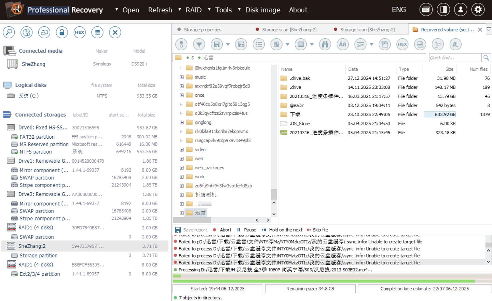Click the round icon at far left of file toolbar
Image resolution: width=492 pixels, height=301 pixels.
click(x=181, y=44)
